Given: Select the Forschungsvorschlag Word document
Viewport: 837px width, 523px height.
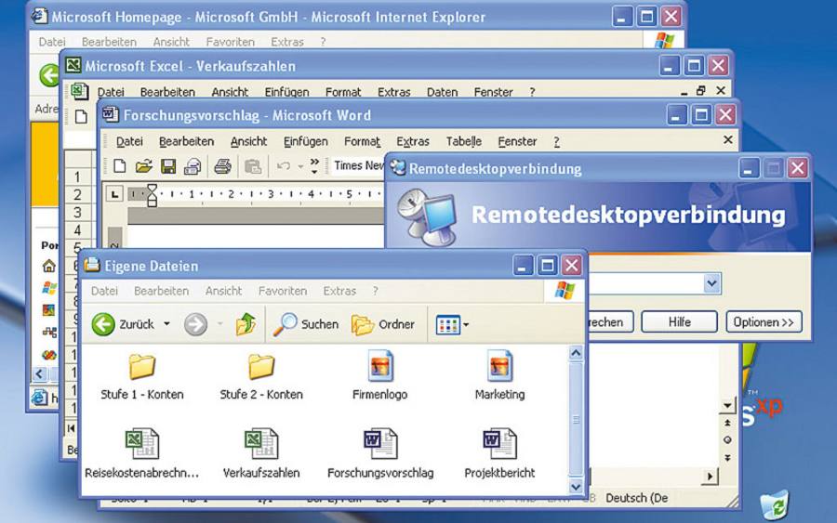Looking at the screenshot, I should pos(380,454).
